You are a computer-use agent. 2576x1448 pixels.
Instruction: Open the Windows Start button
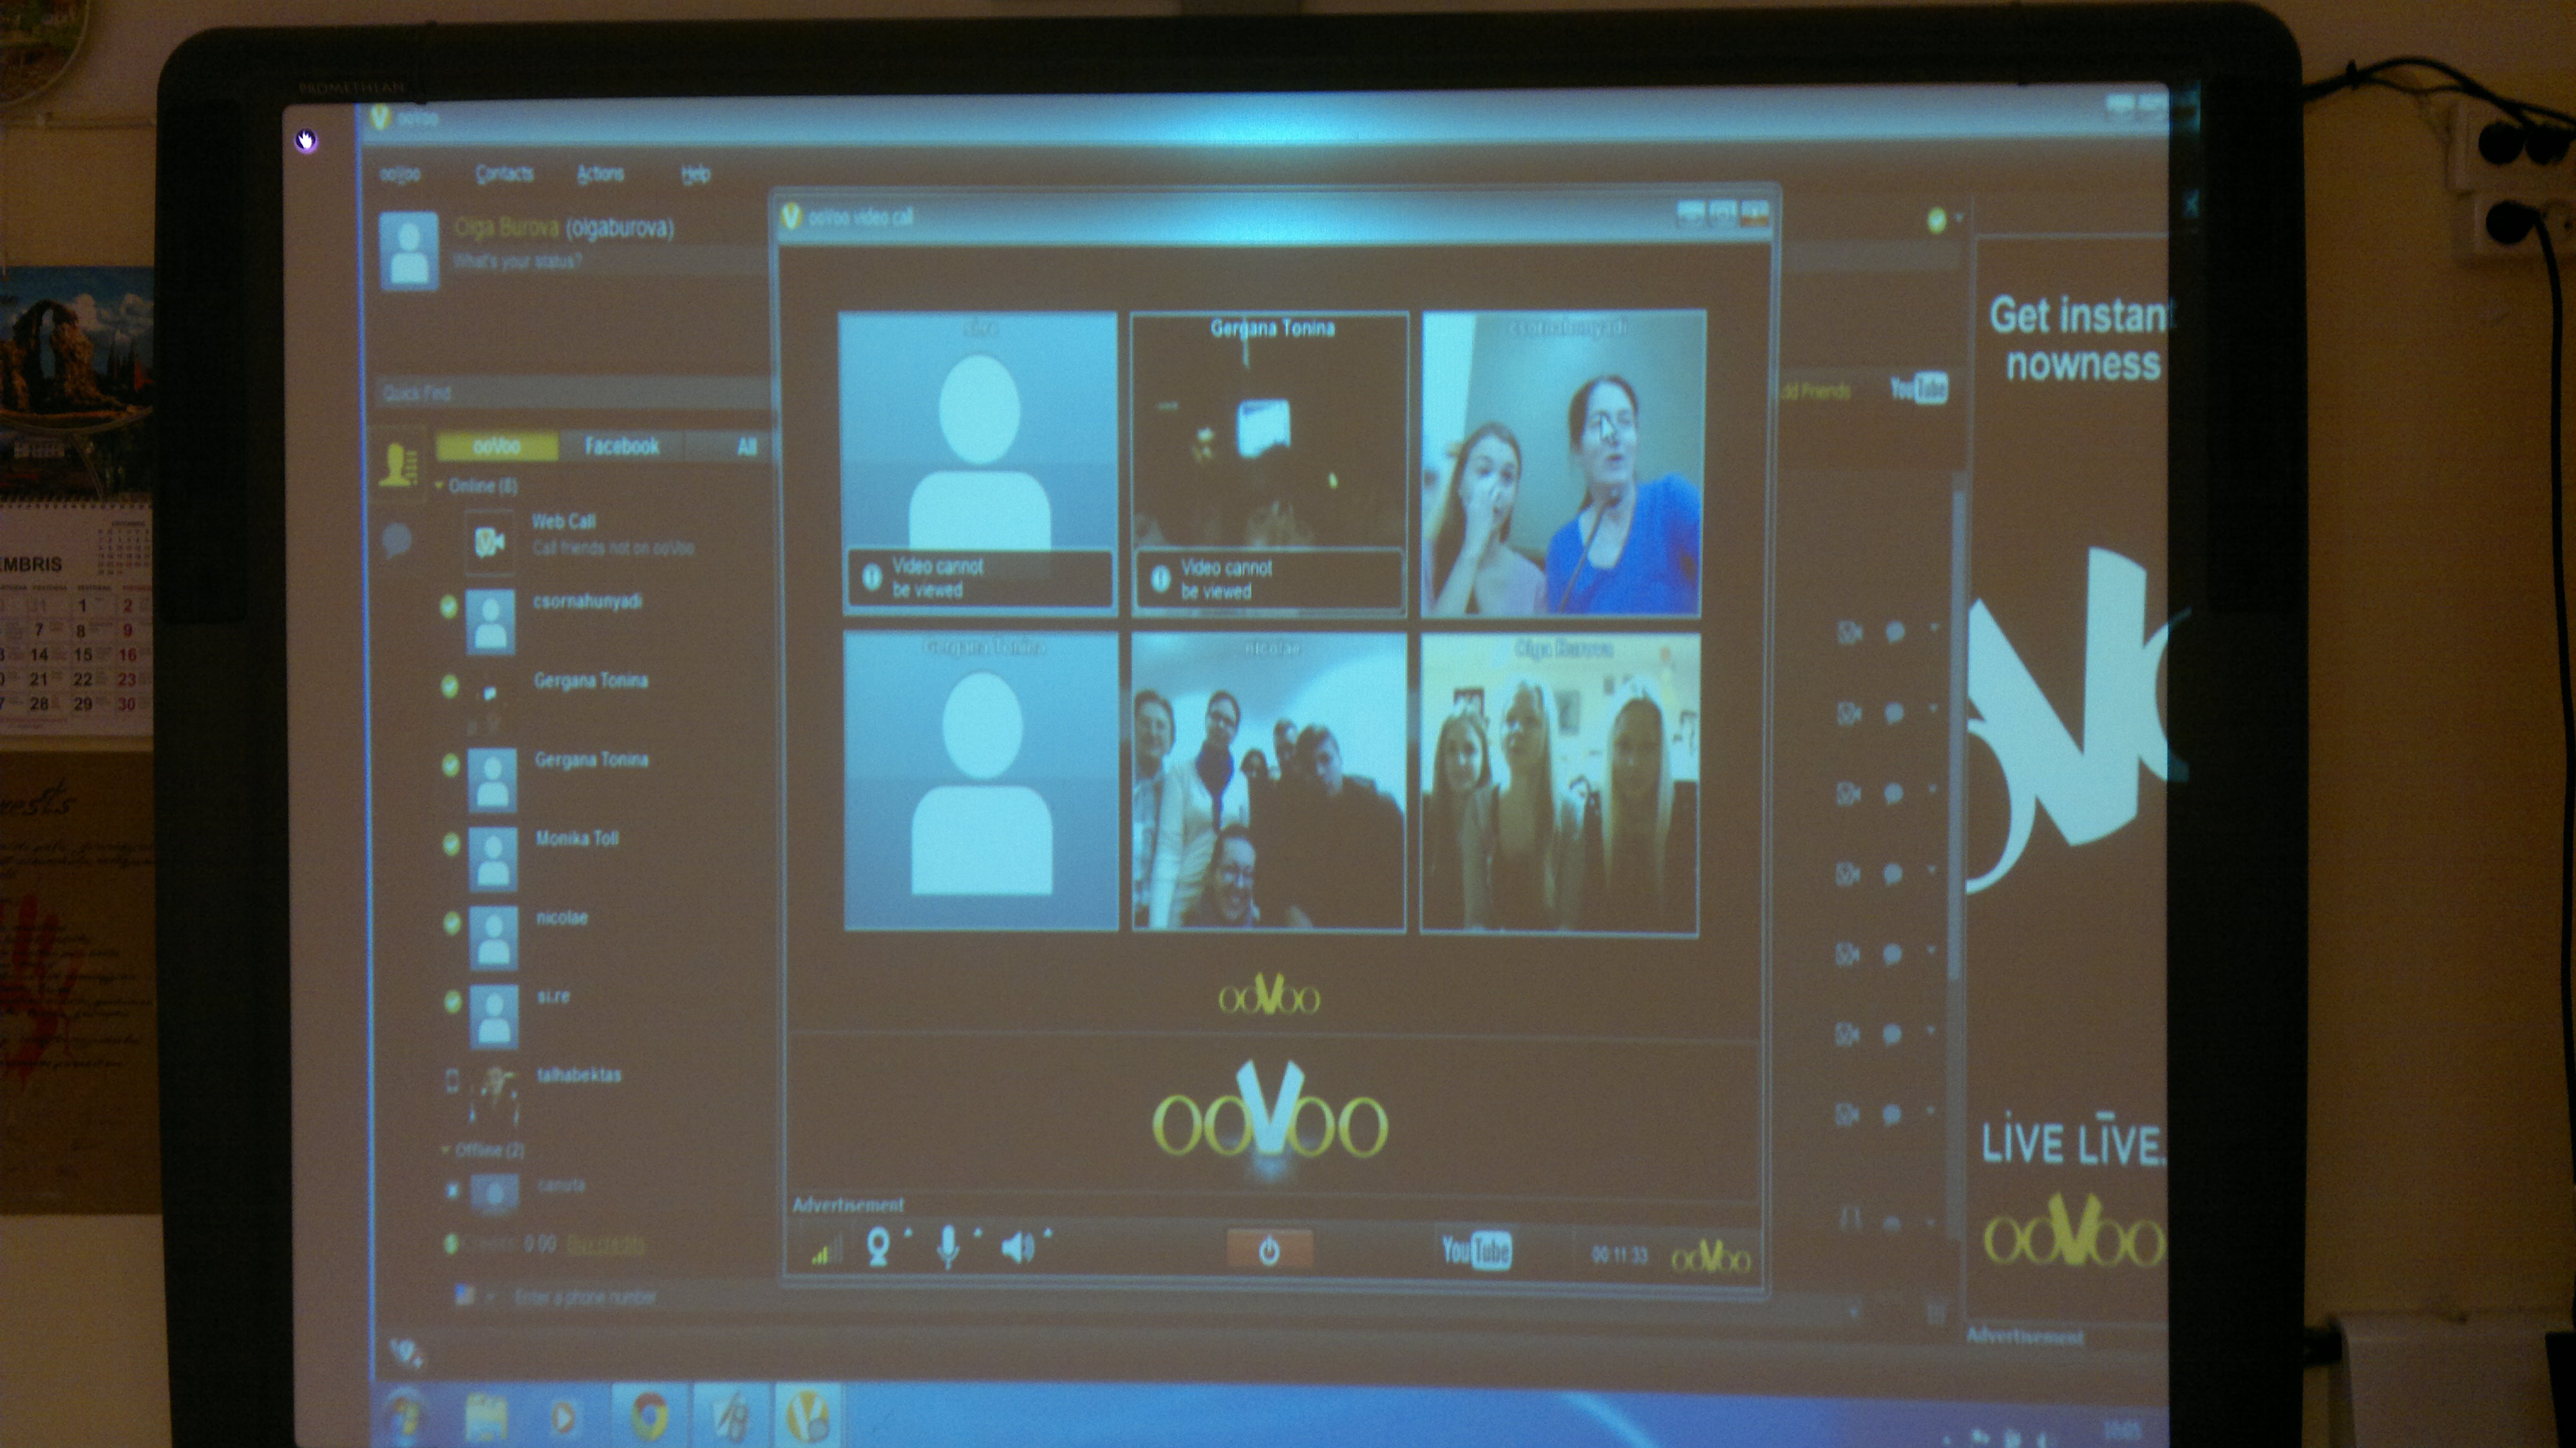tap(404, 1418)
